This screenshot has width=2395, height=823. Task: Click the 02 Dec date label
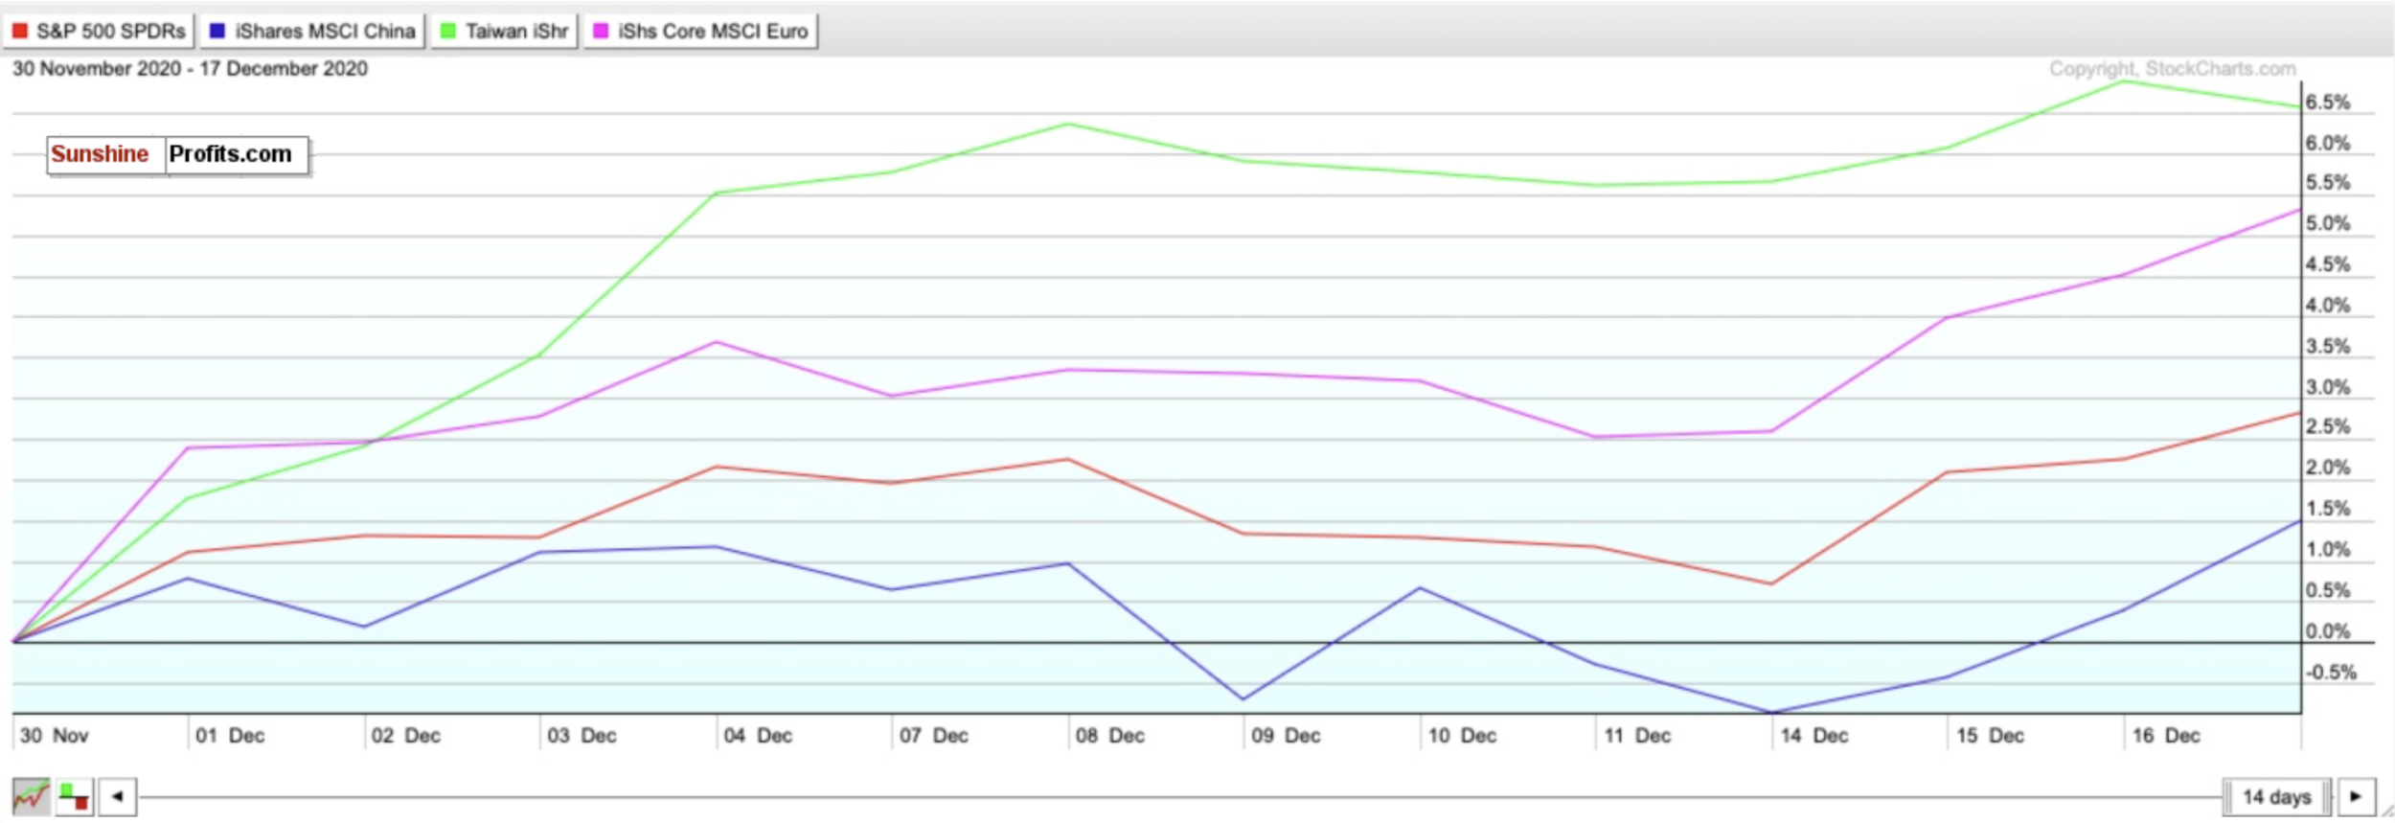(406, 735)
